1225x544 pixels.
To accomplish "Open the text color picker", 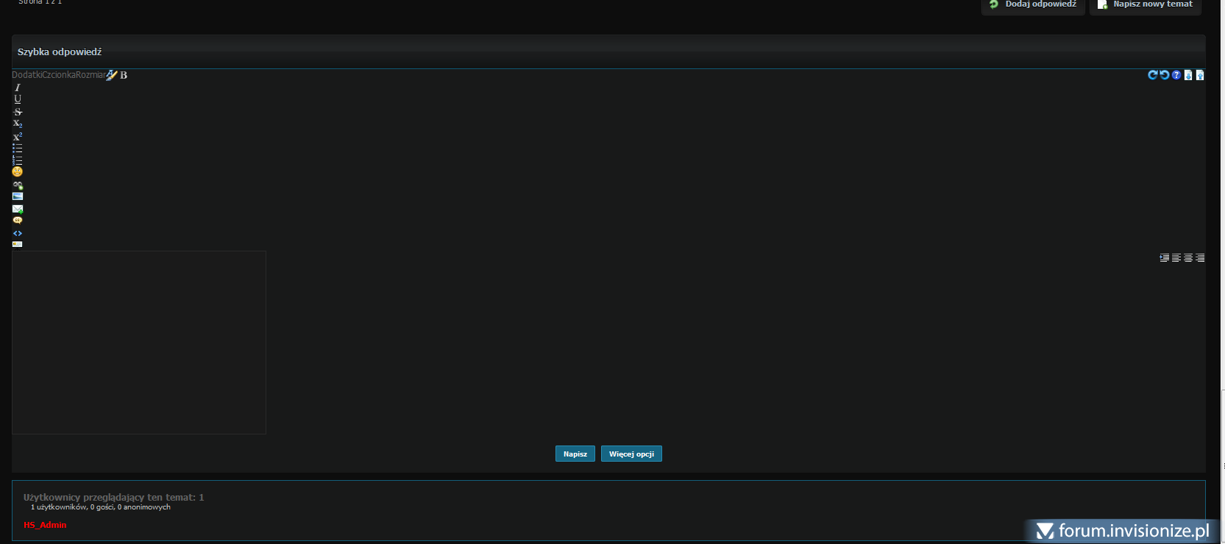I will (x=112, y=75).
